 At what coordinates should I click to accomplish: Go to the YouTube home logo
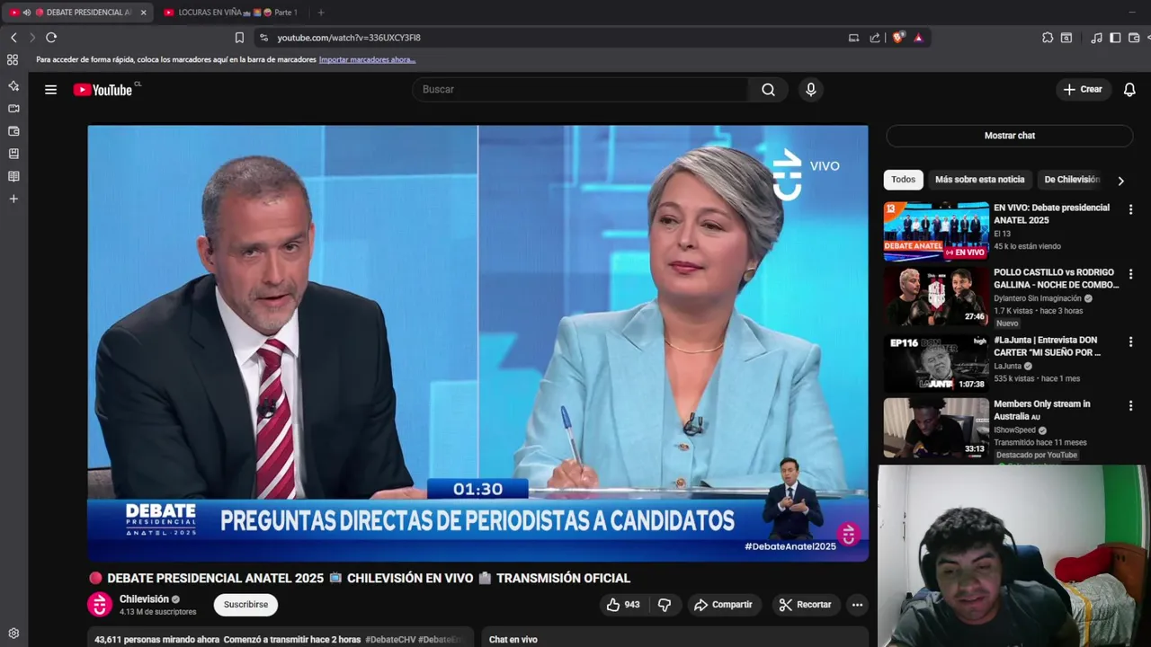[103, 90]
